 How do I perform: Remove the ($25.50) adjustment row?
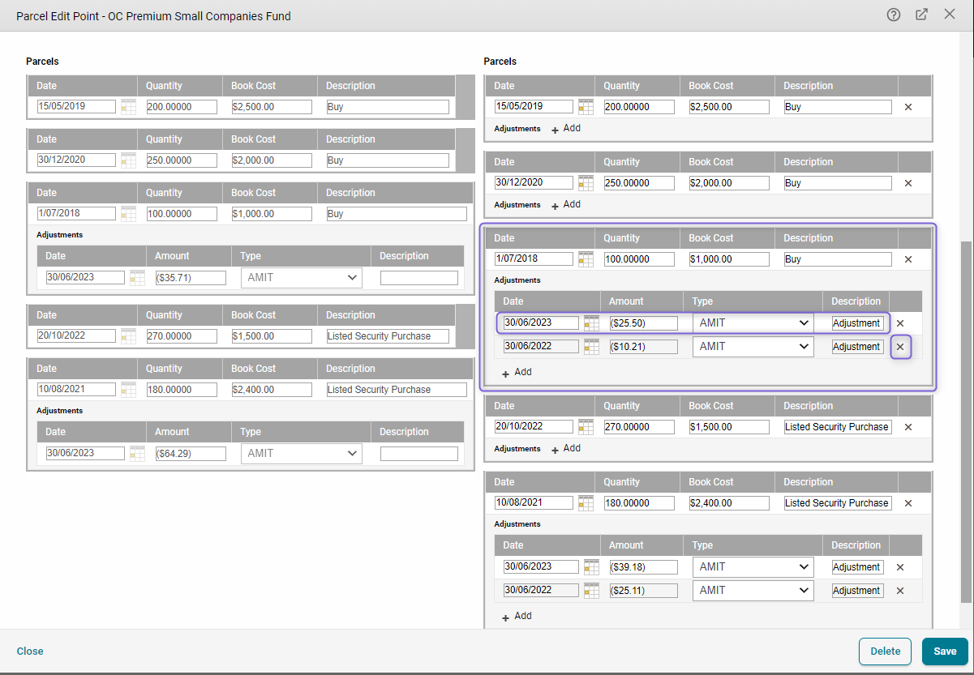pyautogui.click(x=900, y=323)
